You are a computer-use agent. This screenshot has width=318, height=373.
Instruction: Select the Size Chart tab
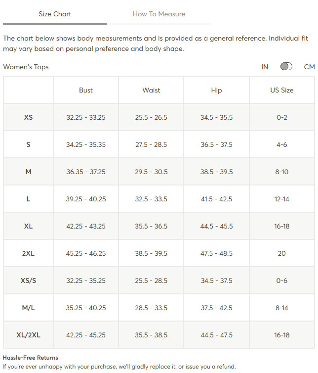[x=55, y=14]
